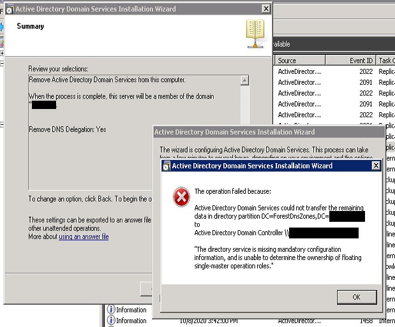The image size is (395, 327).
Task: Click 'Remove DNS Delegation: Yes' text
Action: [x=68, y=129]
